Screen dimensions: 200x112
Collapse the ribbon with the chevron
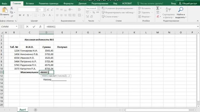[198, 21]
